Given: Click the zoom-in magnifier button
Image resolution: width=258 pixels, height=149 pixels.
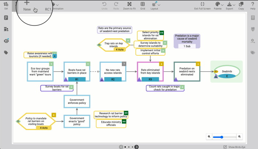Looking at the screenshot, I should pos(240,137).
